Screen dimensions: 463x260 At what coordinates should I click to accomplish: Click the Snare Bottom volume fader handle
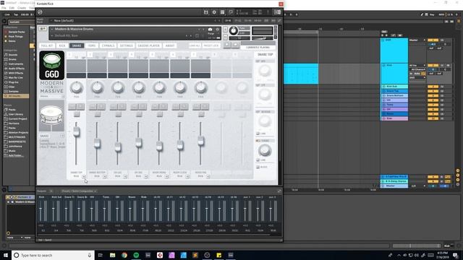click(97, 143)
